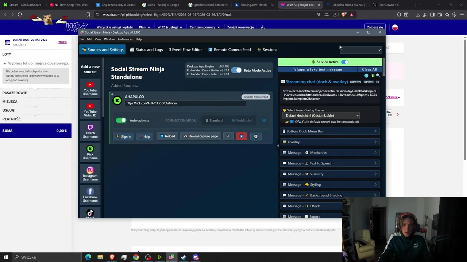Expand Message - Text to Speech section
Image resolution: width=467 pixels, height=262 pixels.
[x=330, y=163]
